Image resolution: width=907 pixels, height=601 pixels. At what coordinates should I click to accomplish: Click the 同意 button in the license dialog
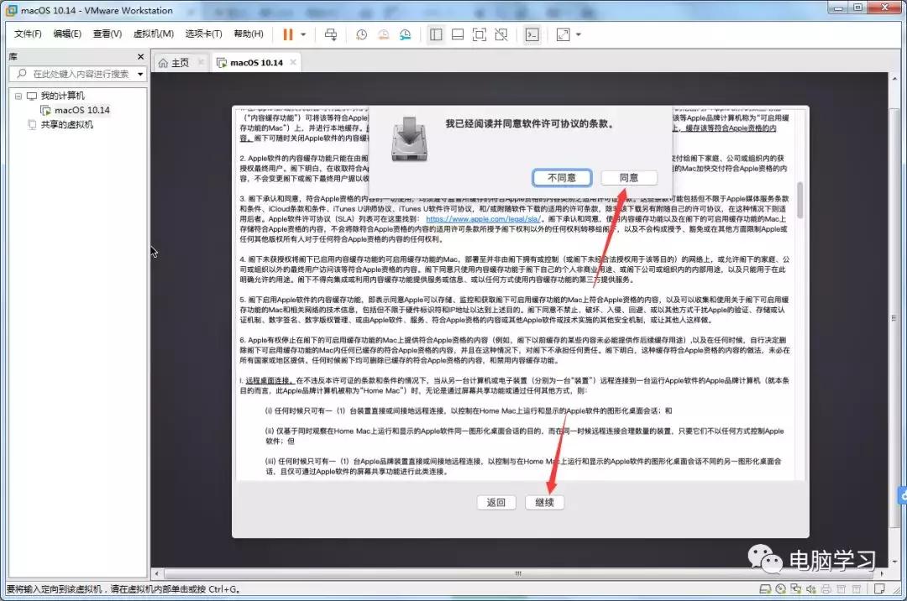(x=628, y=177)
